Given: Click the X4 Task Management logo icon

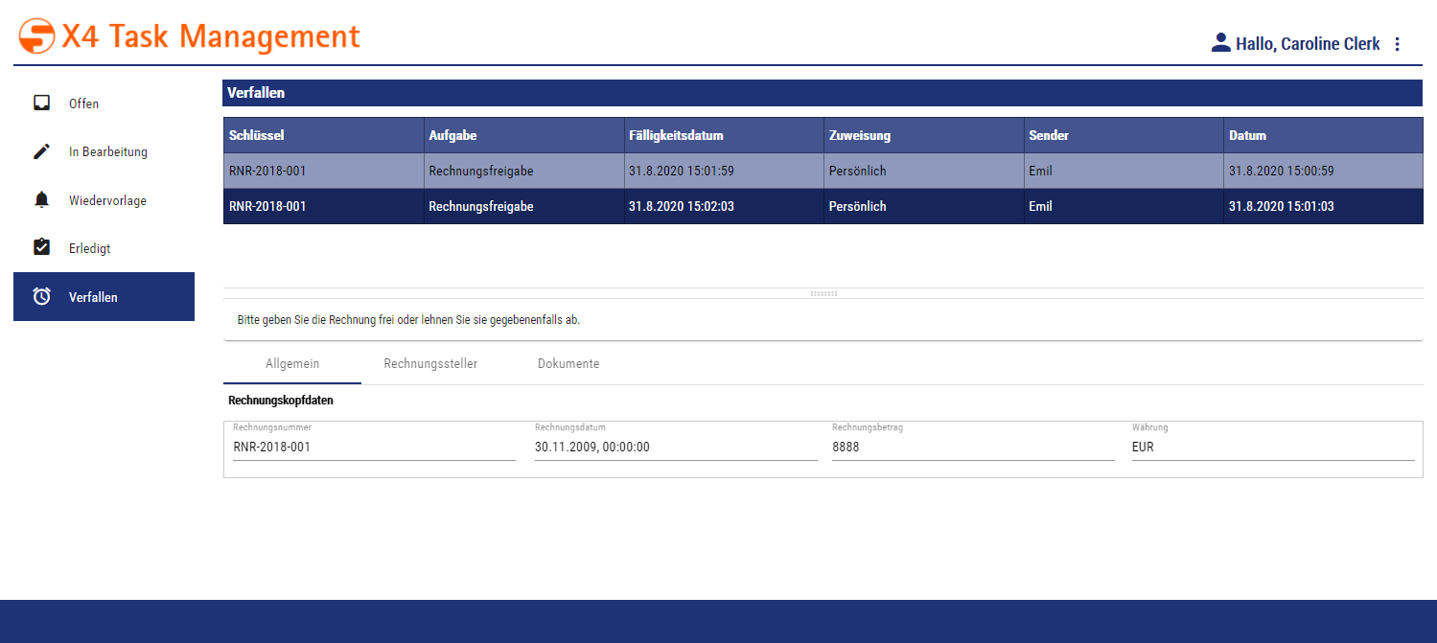Looking at the screenshot, I should point(36,36).
